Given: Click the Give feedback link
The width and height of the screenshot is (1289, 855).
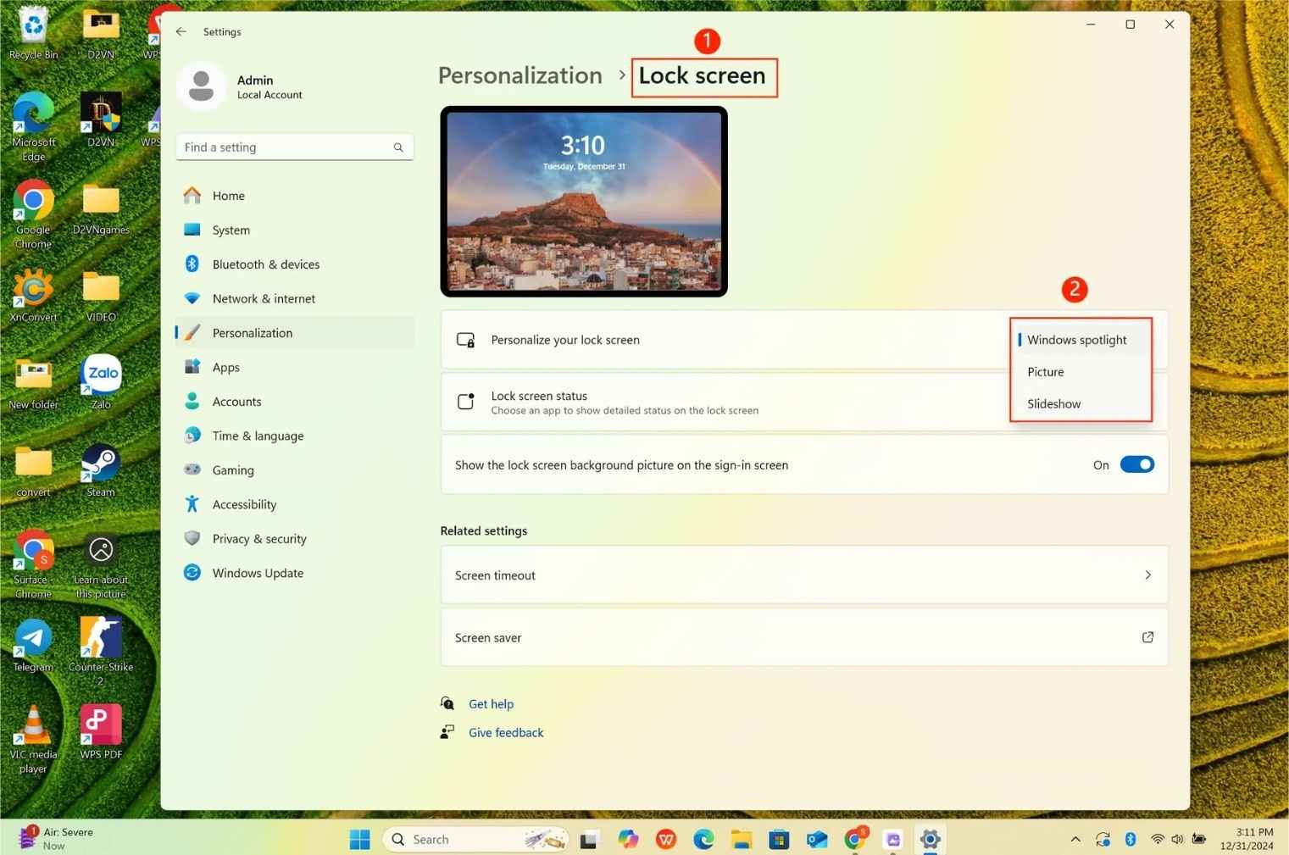Looking at the screenshot, I should tap(506, 731).
